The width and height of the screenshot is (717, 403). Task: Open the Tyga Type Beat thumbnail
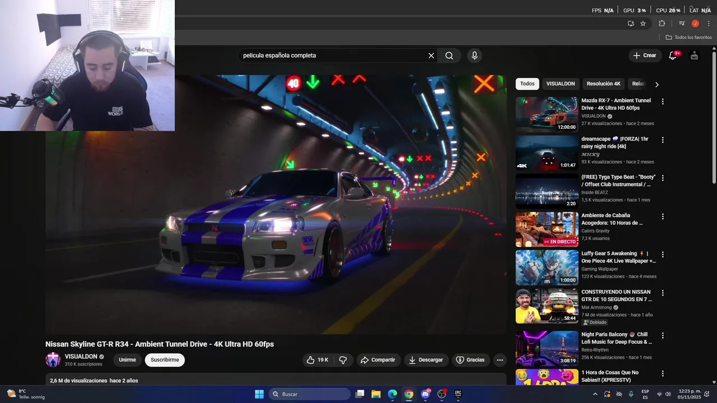547,191
